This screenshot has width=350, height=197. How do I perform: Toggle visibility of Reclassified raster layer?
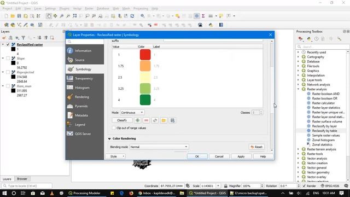8,45
